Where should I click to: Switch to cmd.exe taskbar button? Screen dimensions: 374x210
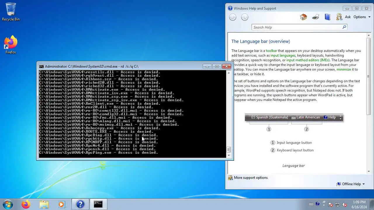tap(98, 204)
